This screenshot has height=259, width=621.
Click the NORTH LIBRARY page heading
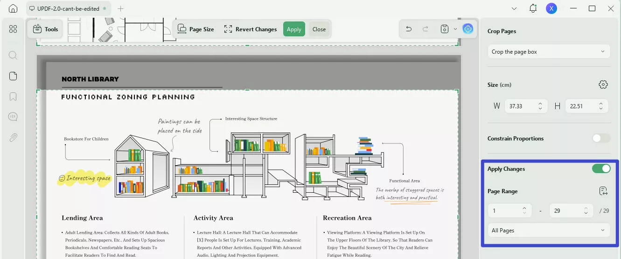coord(90,79)
